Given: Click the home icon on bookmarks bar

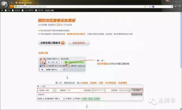Looking at the screenshot, I should pyautogui.click(x=2, y=10).
